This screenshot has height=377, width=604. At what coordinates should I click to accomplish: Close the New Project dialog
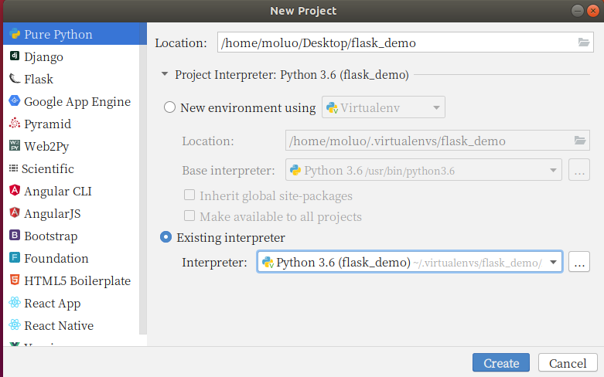tap(593, 11)
